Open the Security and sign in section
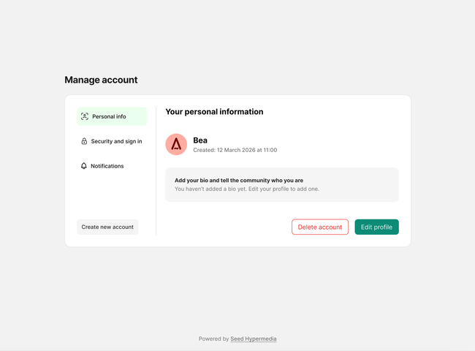This screenshot has height=351, width=475. [x=116, y=141]
